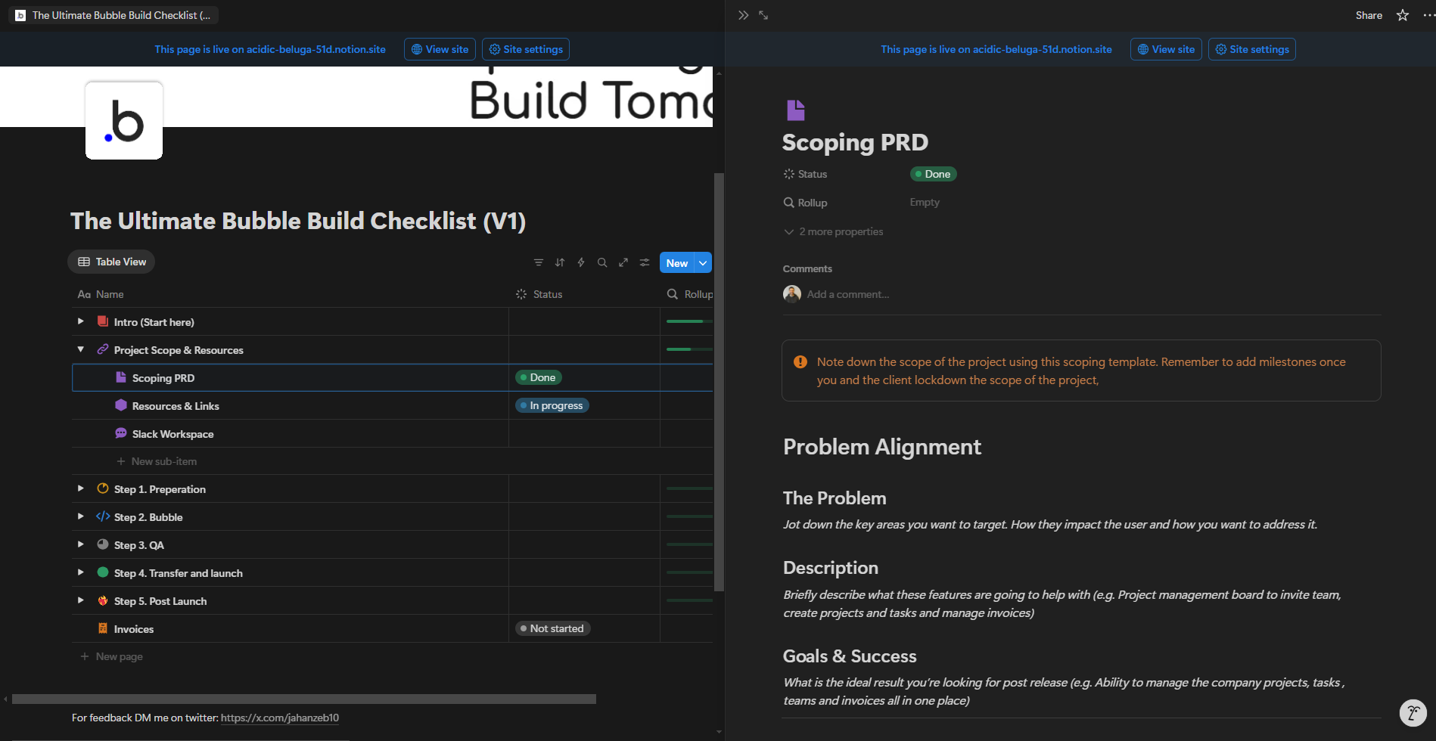Switch to The Ultimate Bubble Build Checklist tab

coord(113,15)
